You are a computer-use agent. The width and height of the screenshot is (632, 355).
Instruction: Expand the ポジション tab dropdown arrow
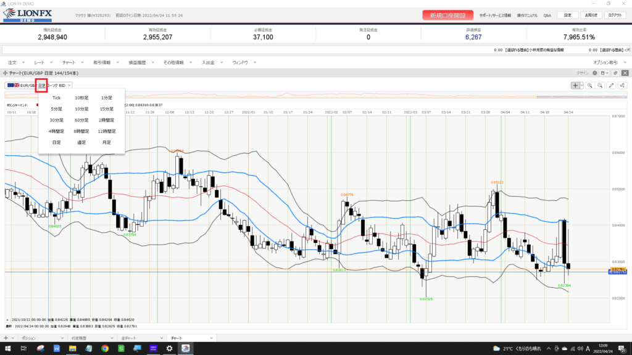coord(62,338)
